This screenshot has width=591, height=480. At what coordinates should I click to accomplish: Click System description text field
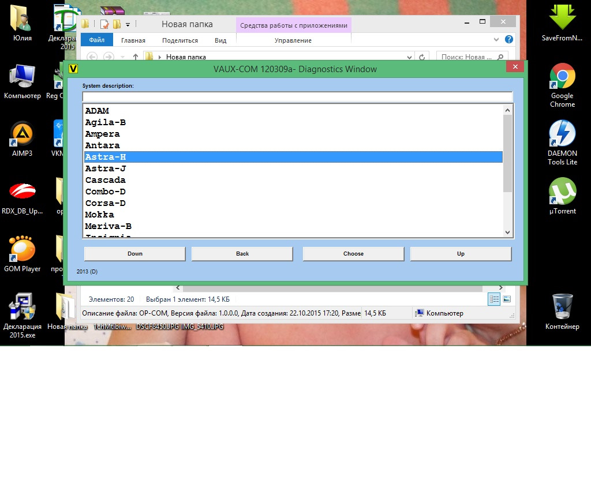coord(297,96)
